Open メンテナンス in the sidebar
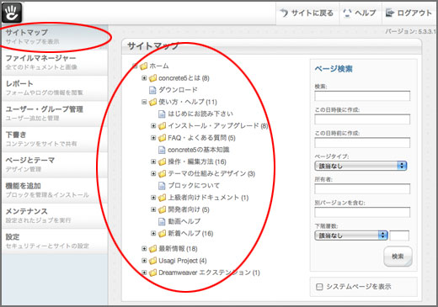The height and width of the screenshot is (307, 438). coord(55,215)
